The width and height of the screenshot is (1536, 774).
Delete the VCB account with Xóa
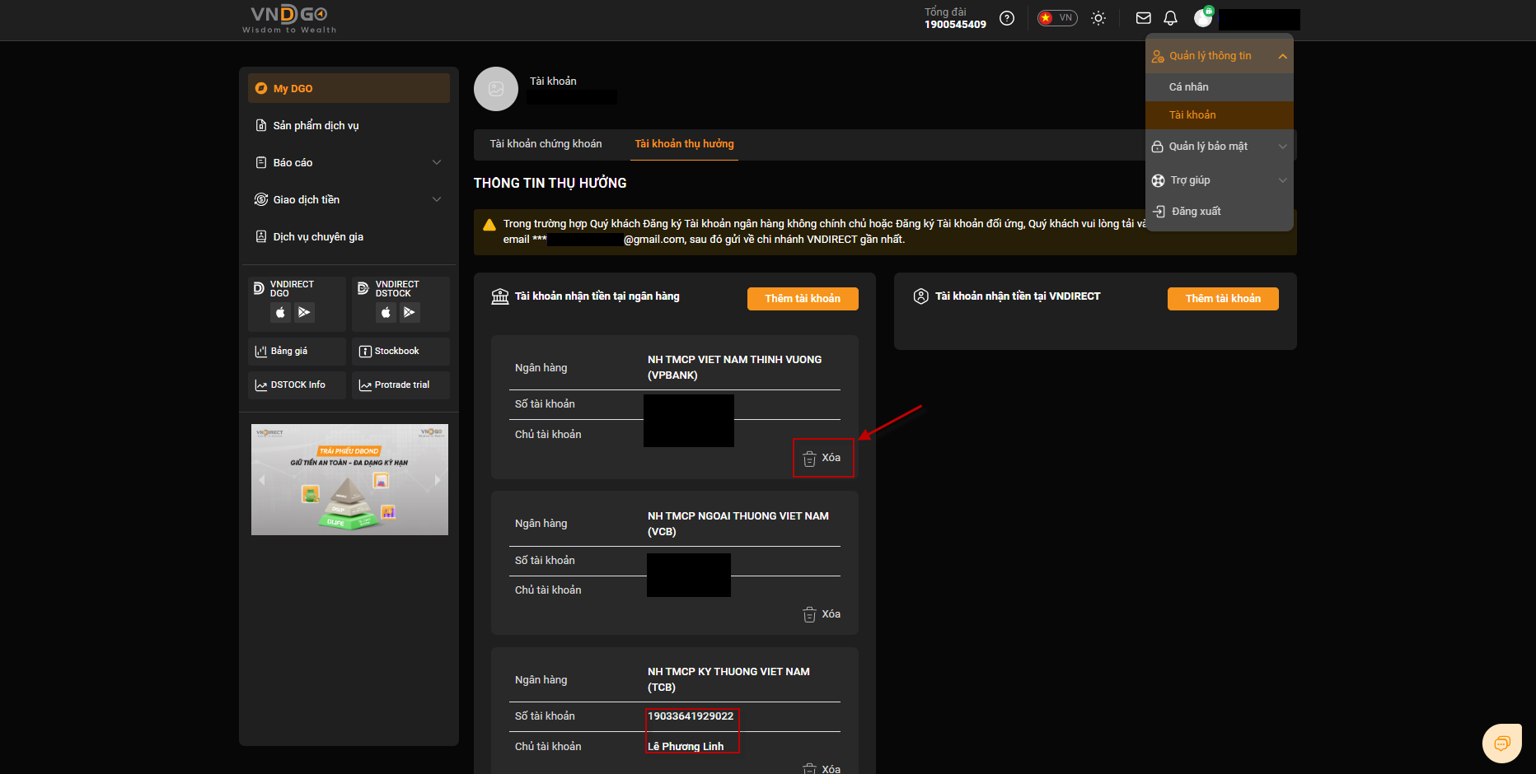point(822,614)
